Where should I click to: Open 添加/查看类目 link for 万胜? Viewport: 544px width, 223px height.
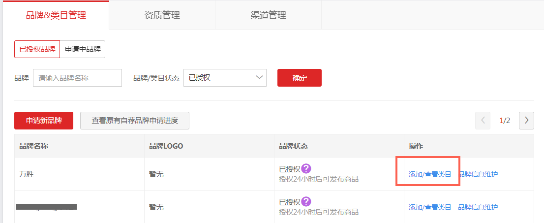430,174
